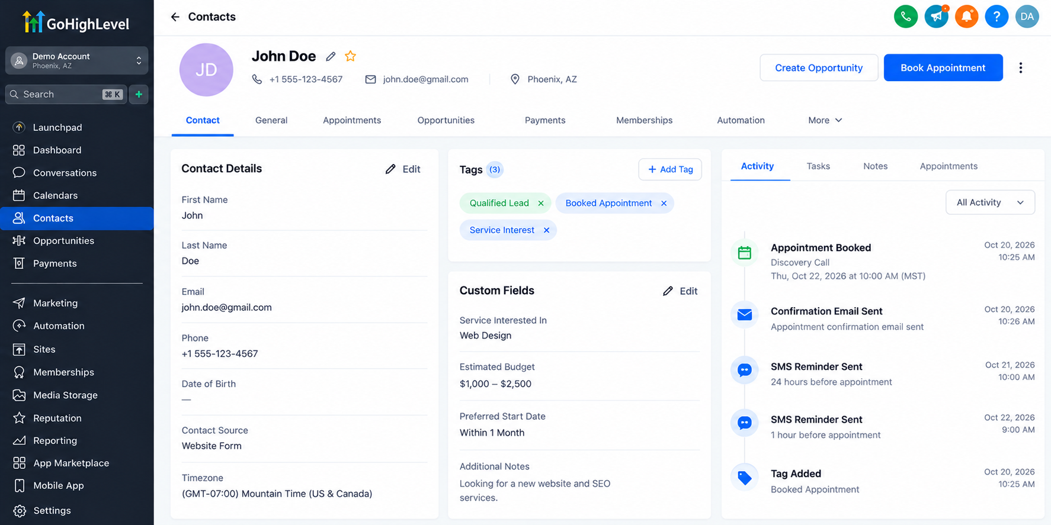Image resolution: width=1051 pixels, height=525 pixels.
Task: Toggle the favorite star for John Doe
Action: [x=351, y=56]
